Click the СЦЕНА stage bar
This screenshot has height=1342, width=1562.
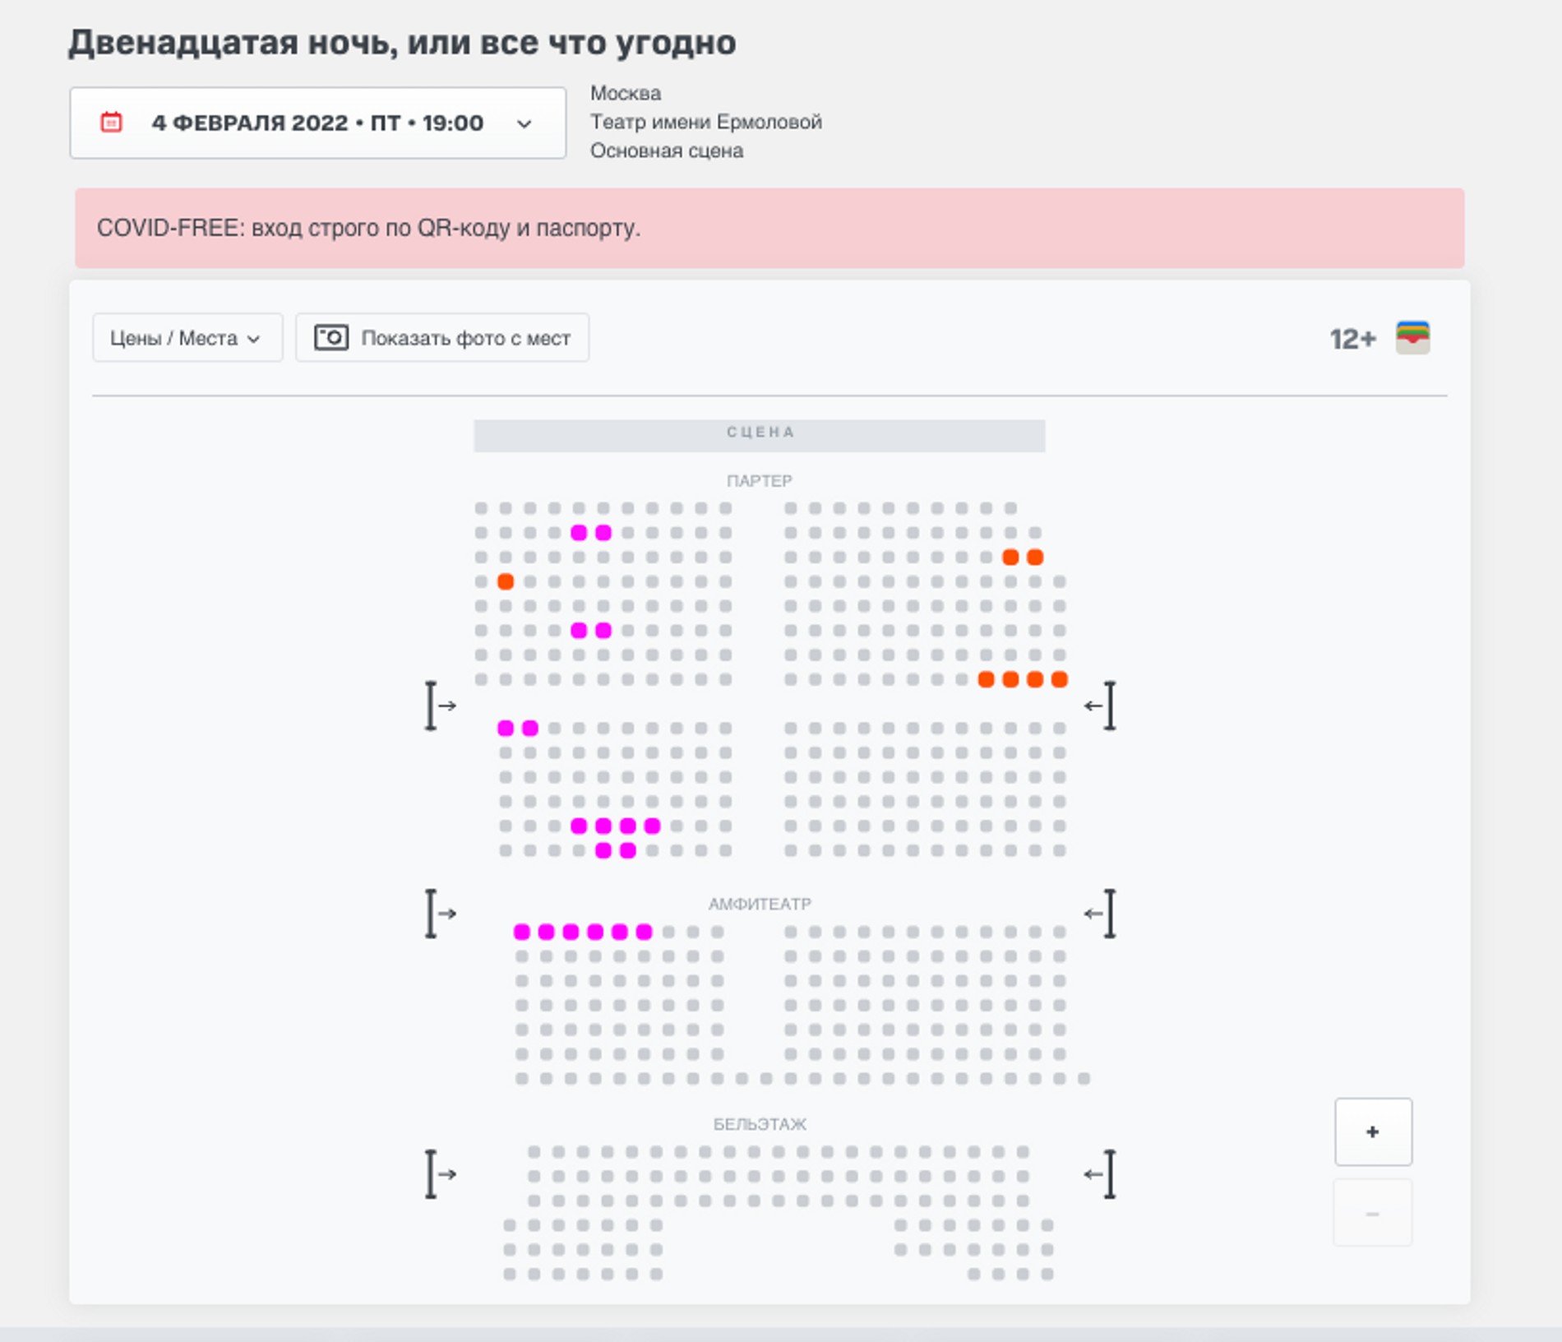[759, 431]
